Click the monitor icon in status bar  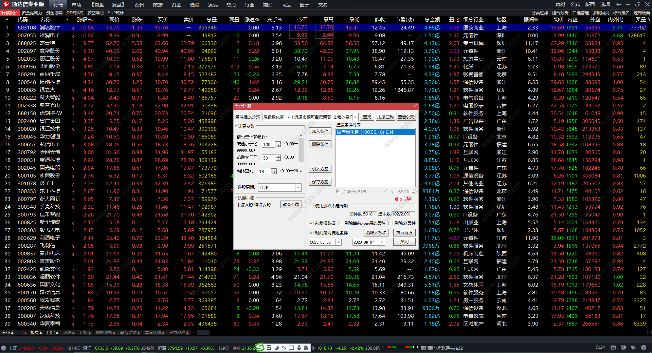tap(623, 348)
